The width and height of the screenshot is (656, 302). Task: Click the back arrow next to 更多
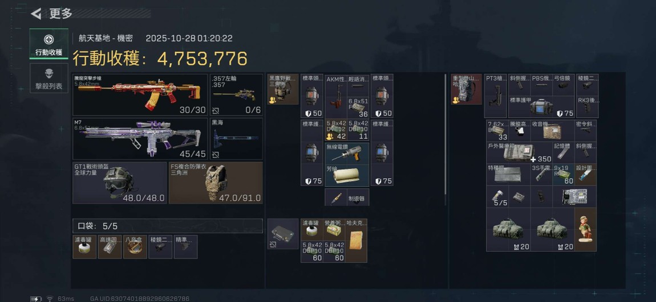pos(36,14)
